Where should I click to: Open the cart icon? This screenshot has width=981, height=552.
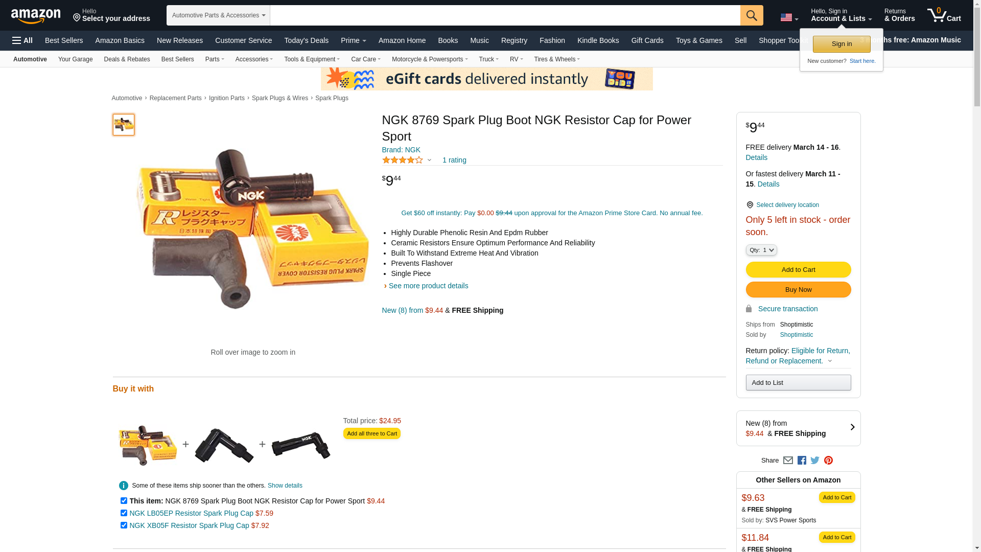(944, 15)
